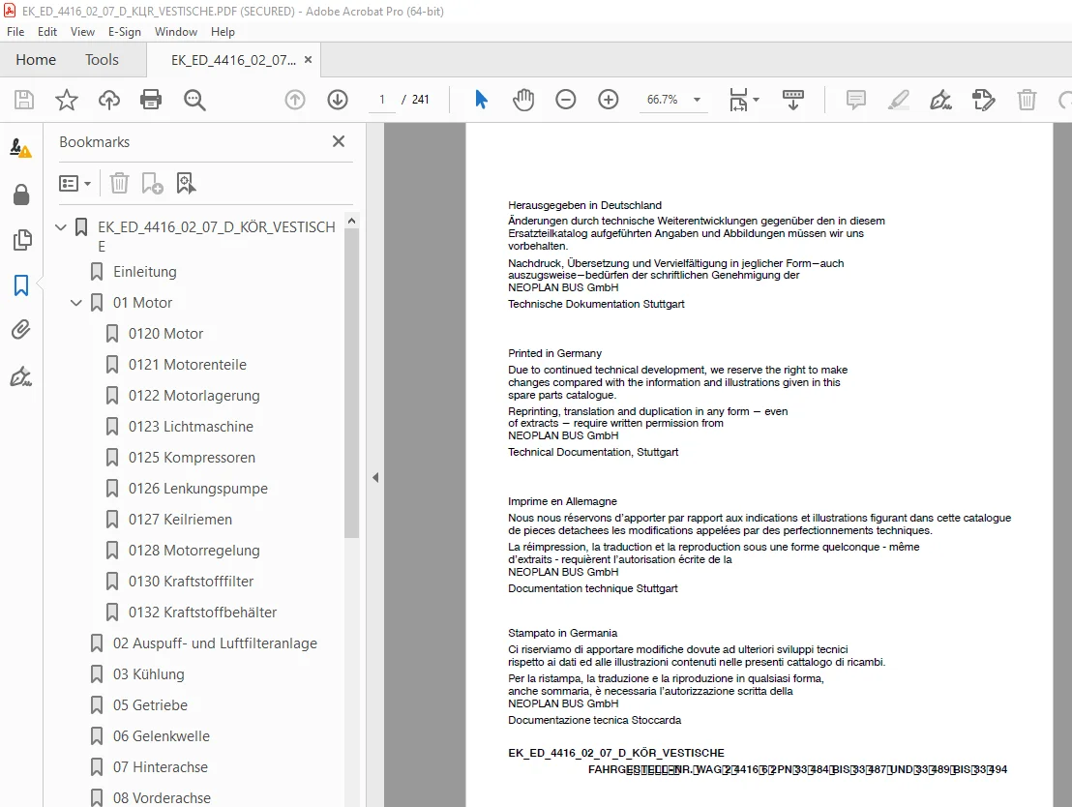1072x807 pixels.
Task: Open bookmarks options dropdown menu
Action: point(74,183)
